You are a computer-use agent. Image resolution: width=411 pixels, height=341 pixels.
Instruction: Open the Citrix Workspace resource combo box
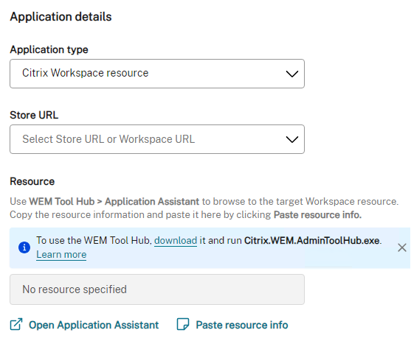pos(157,74)
